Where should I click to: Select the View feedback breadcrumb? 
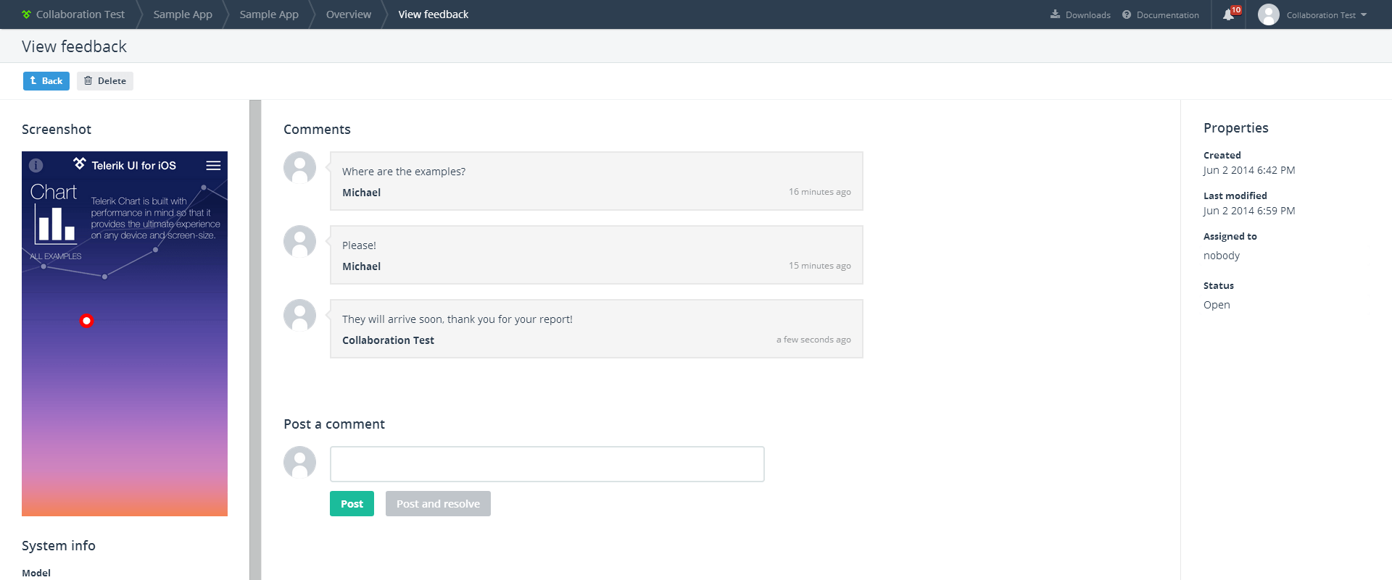coord(433,14)
